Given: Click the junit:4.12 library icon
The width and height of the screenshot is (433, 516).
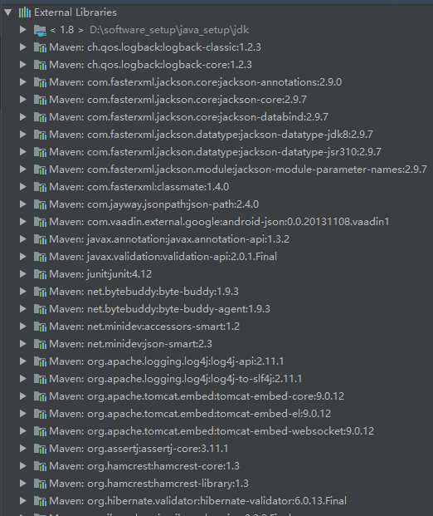Looking at the screenshot, I should (x=40, y=274).
